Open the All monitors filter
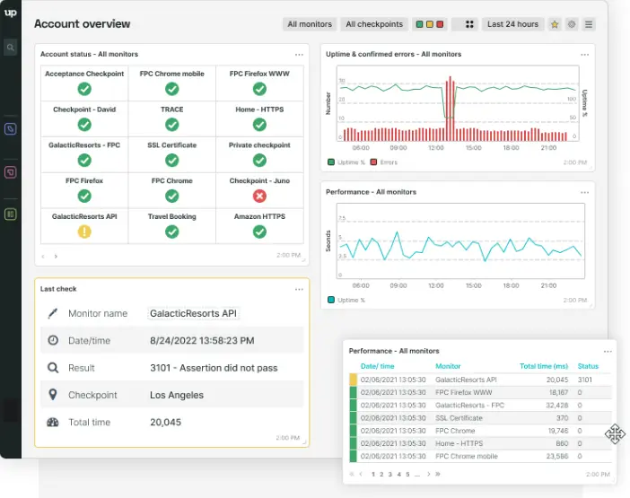This screenshot has width=630, height=498. click(310, 24)
